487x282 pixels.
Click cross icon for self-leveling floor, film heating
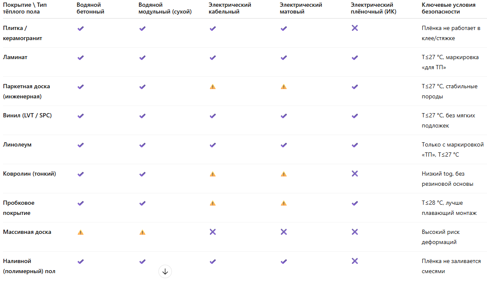(355, 261)
